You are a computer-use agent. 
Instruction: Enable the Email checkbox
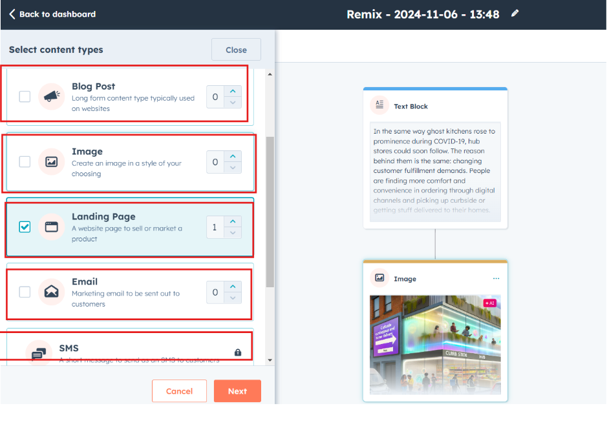[24, 292]
